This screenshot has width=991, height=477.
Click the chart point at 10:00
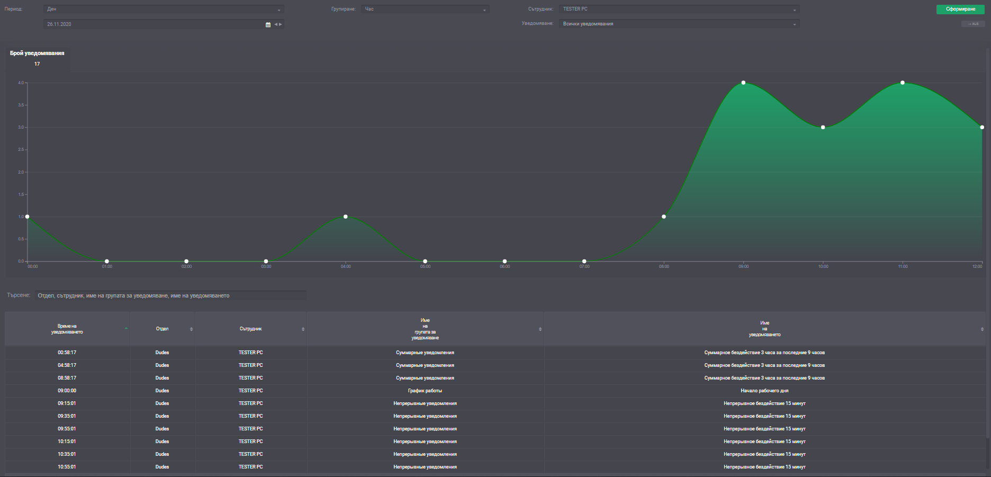tap(823, 127)
